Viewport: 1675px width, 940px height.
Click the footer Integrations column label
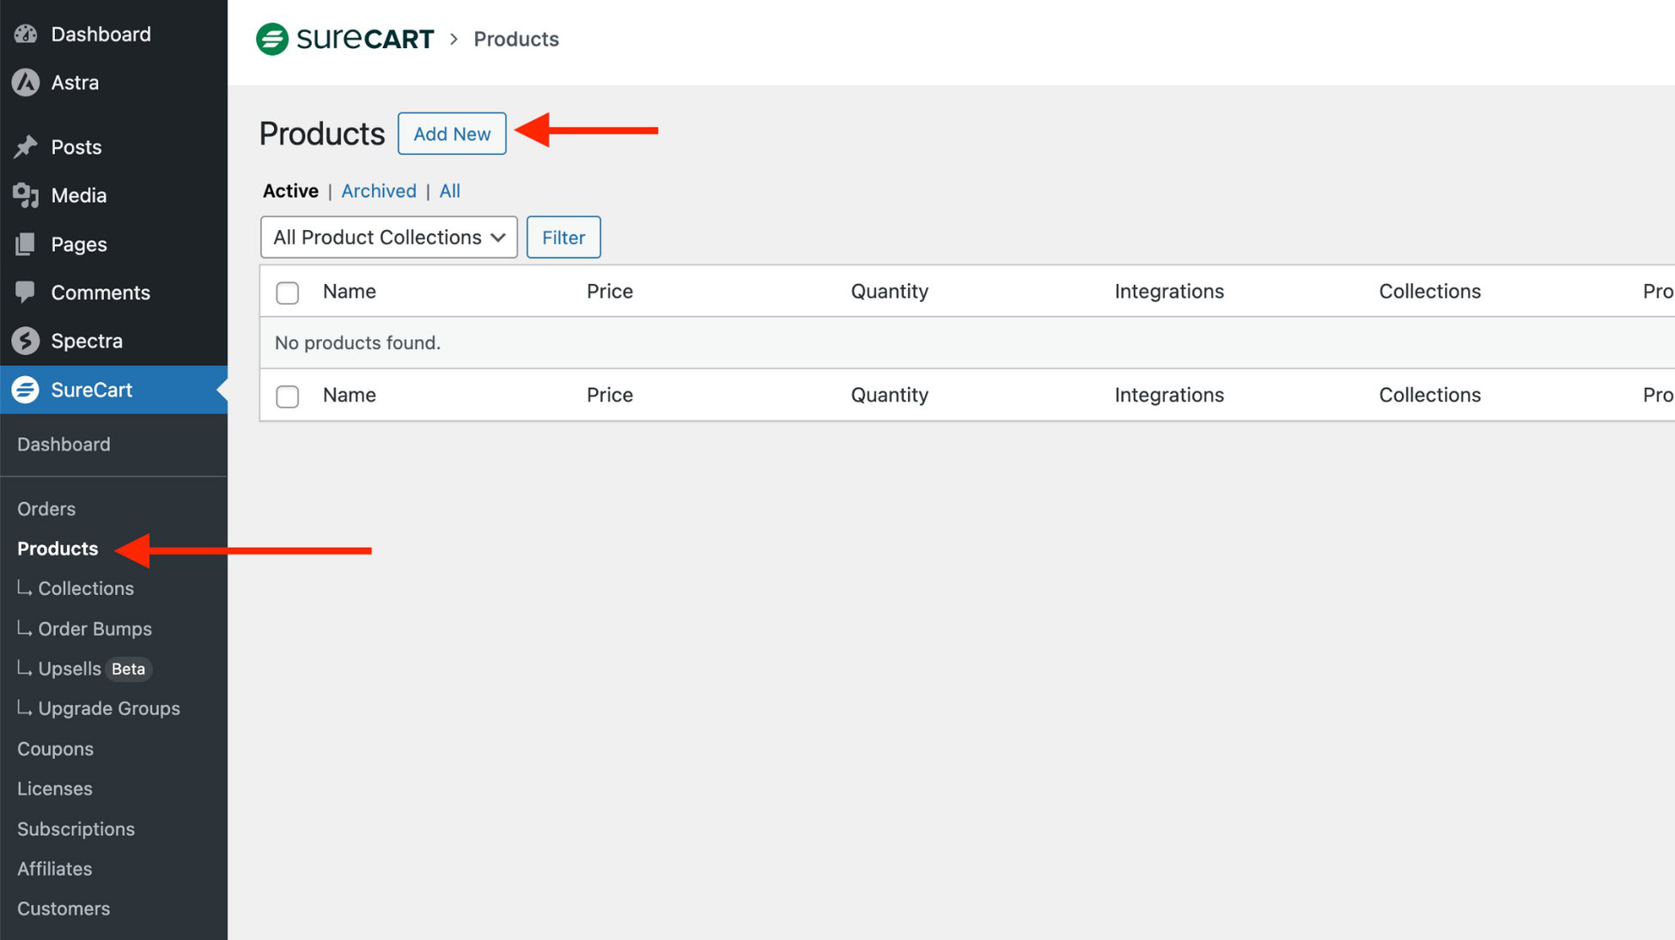pos(1169,395)
